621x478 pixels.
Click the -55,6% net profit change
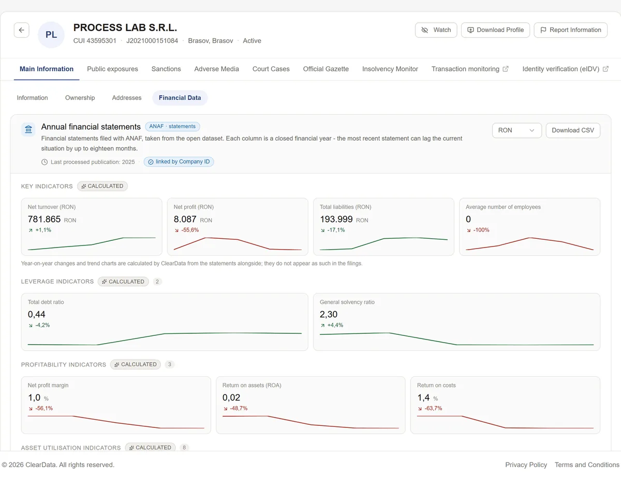(x=189, y=230)
